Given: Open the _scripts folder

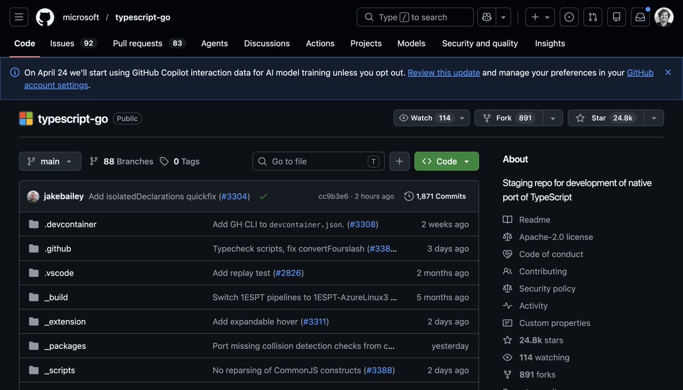Looking at the screenshot, I should click(x=60, y=371).
